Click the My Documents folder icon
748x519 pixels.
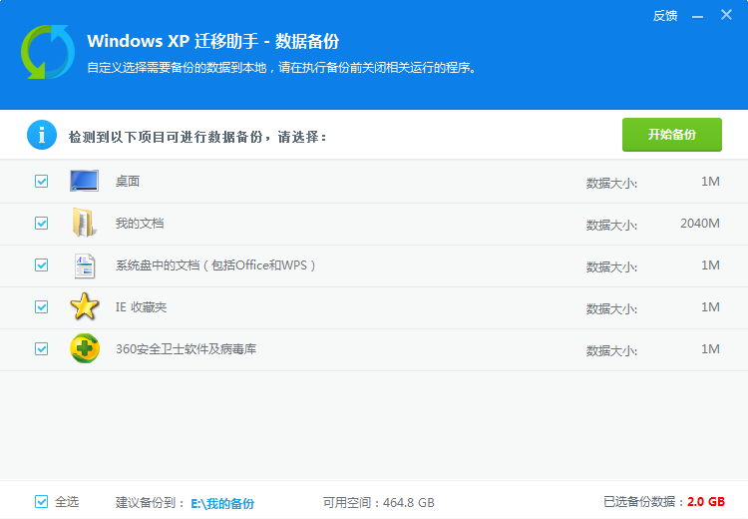click(x=85, y=223)
